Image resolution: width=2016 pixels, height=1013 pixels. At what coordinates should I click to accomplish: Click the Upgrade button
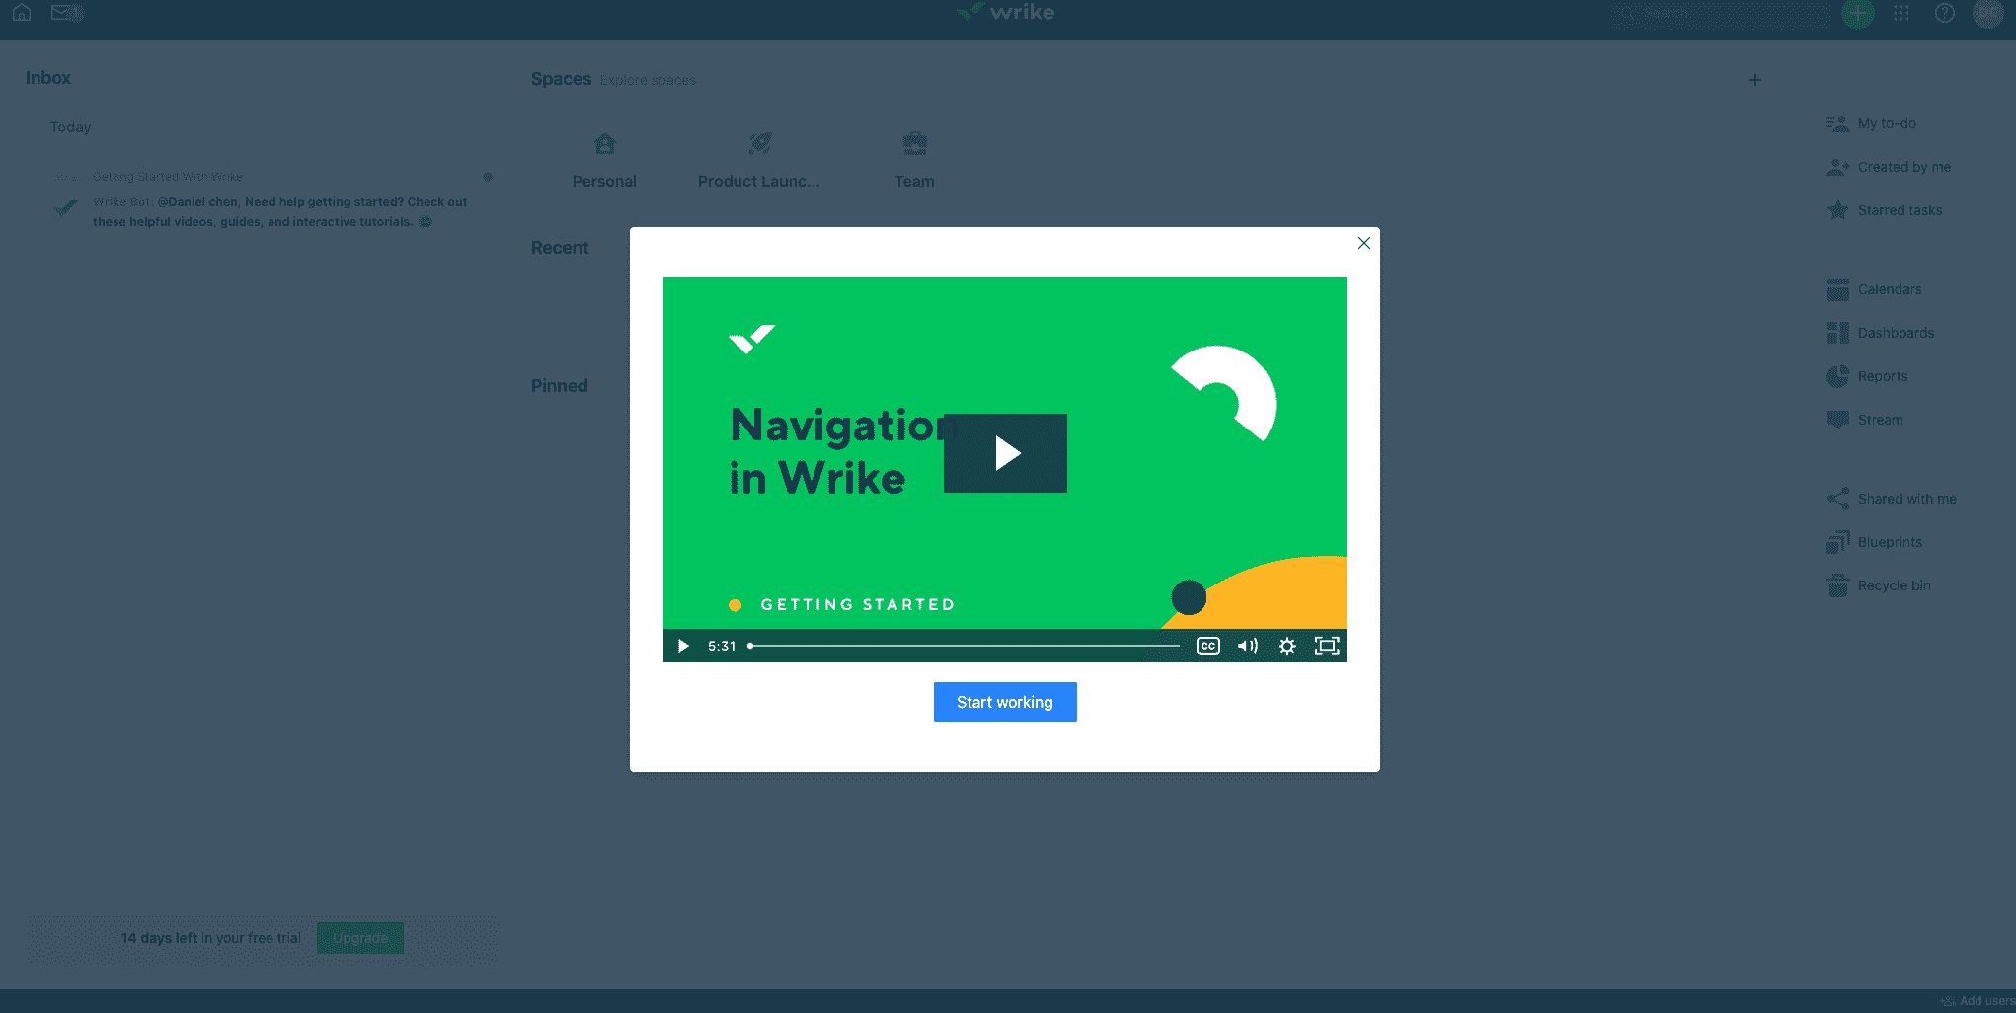coord(360,938)
